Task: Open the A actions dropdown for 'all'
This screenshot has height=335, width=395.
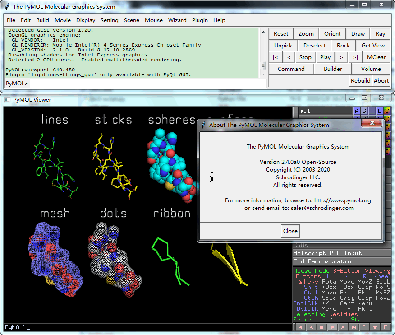Action: (357, 111)
